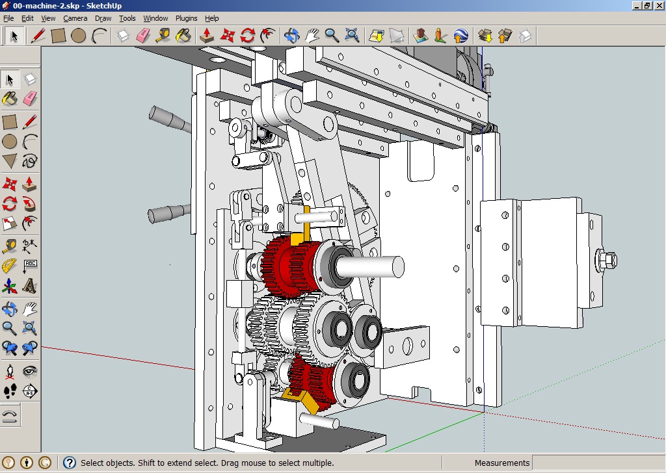Activate the Position Camera tool

click(x=9, y=372)
